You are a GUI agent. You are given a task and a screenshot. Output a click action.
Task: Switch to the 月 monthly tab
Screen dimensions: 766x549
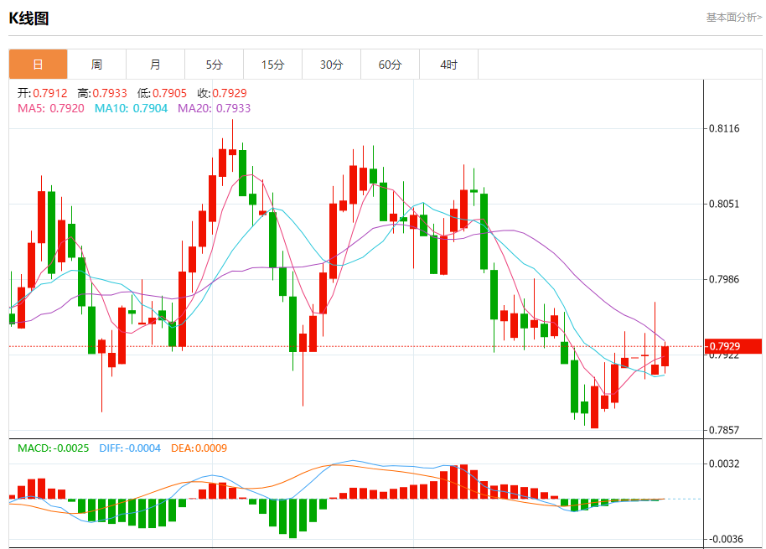point(155,64)
